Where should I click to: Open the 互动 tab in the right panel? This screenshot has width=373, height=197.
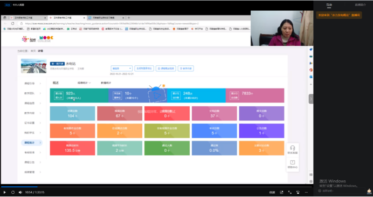pos(329,5)
